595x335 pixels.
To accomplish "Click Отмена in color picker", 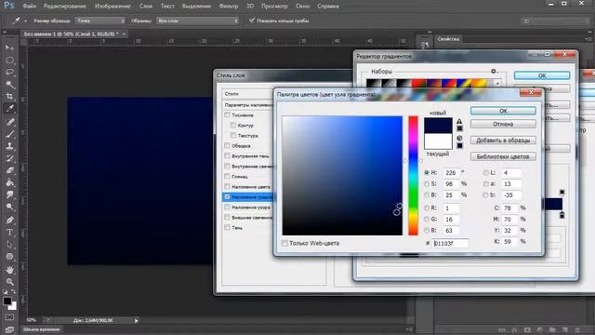I will click(x=503, y=124).
